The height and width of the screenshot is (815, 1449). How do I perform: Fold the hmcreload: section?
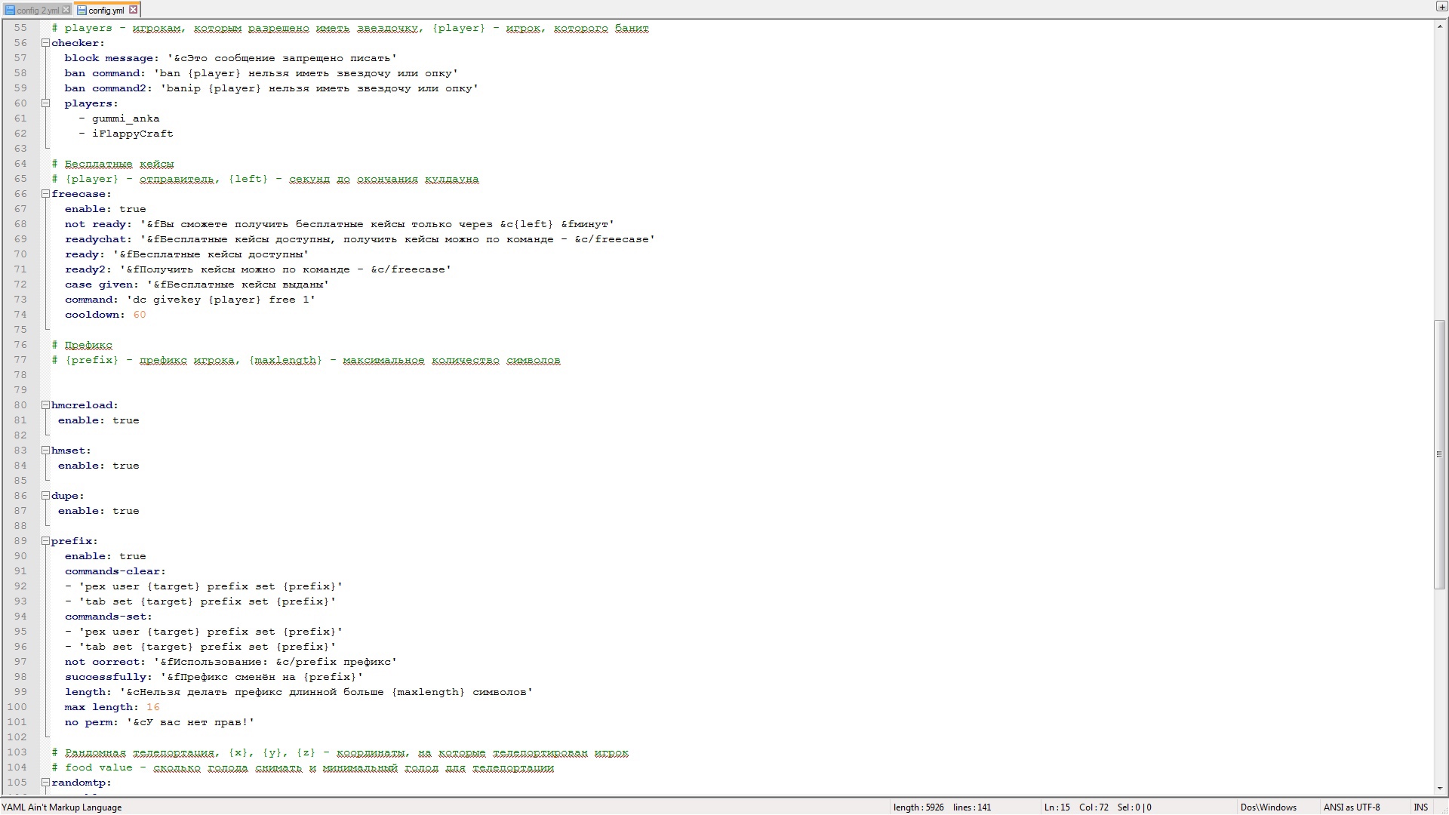click(x=45, y=405)
